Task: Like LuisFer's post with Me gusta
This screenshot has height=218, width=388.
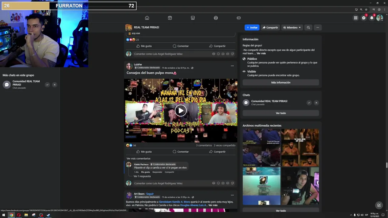Action: (144, 152)
